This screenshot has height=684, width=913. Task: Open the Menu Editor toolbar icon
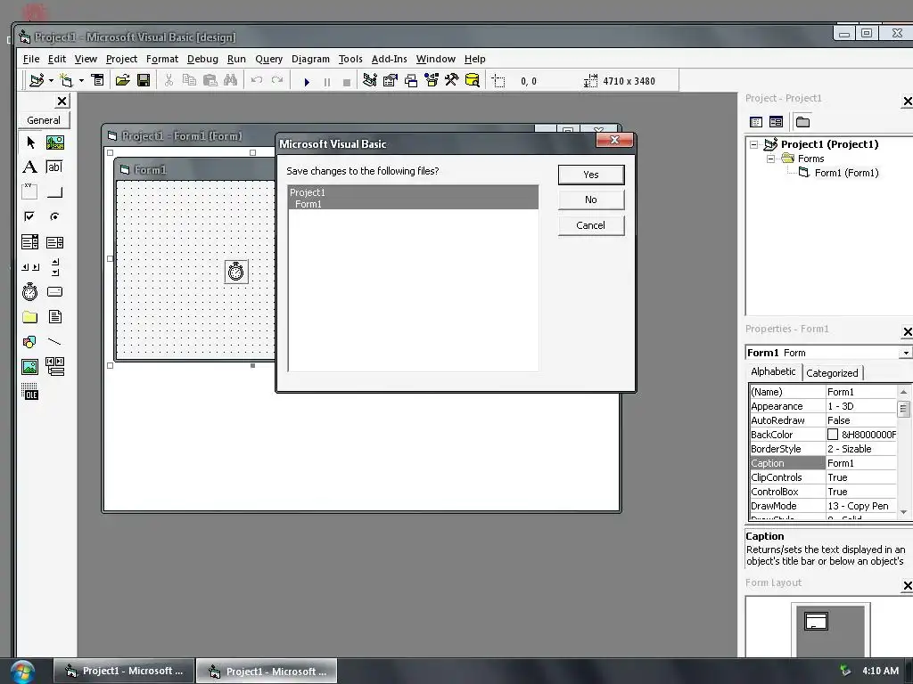(x=98, y=80)
